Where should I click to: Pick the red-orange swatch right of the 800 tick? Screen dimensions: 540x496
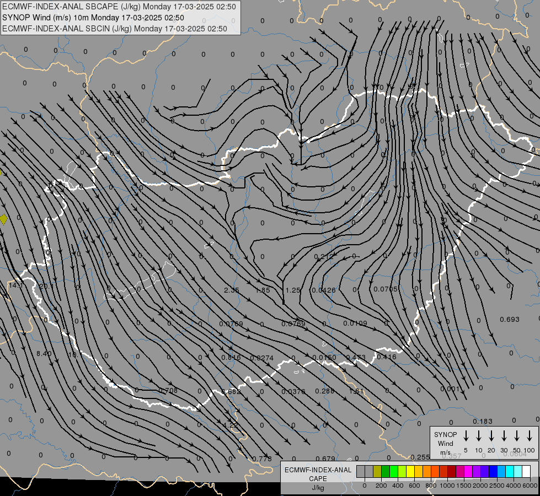click(x=435, y=471)
